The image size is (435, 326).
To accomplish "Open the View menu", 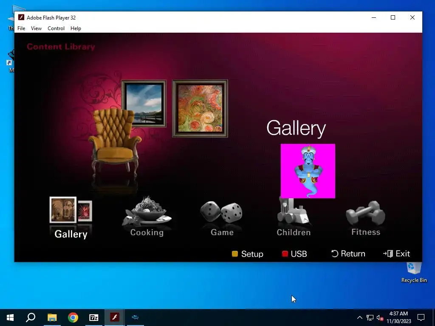I will pyautogui.click(x=36, y=28).
